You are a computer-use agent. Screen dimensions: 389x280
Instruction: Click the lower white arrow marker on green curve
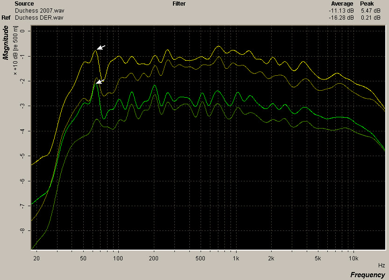[100, 82]
